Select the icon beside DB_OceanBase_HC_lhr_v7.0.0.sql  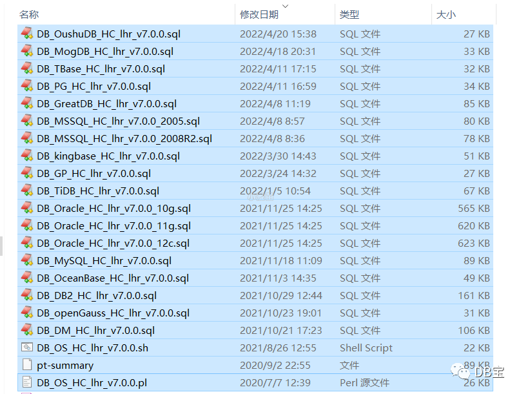(x=27, y=278)
